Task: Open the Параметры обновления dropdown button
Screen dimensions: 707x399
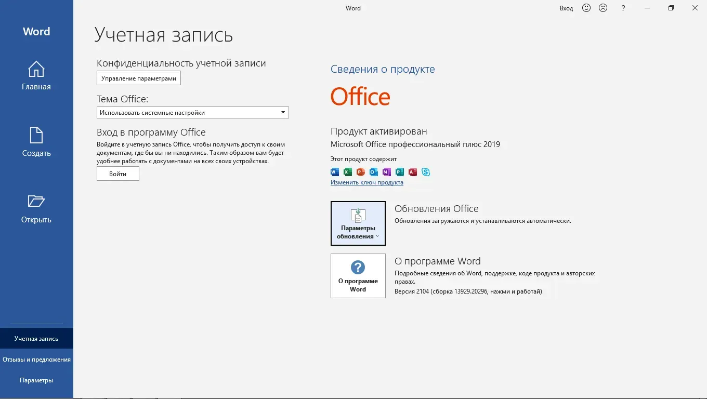Action: pos(358,223)
